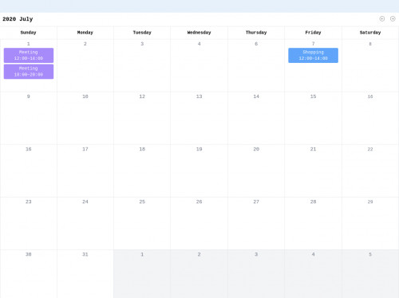Click the Monday column header
The image size is (399, 298).
[x=85, y=33]
